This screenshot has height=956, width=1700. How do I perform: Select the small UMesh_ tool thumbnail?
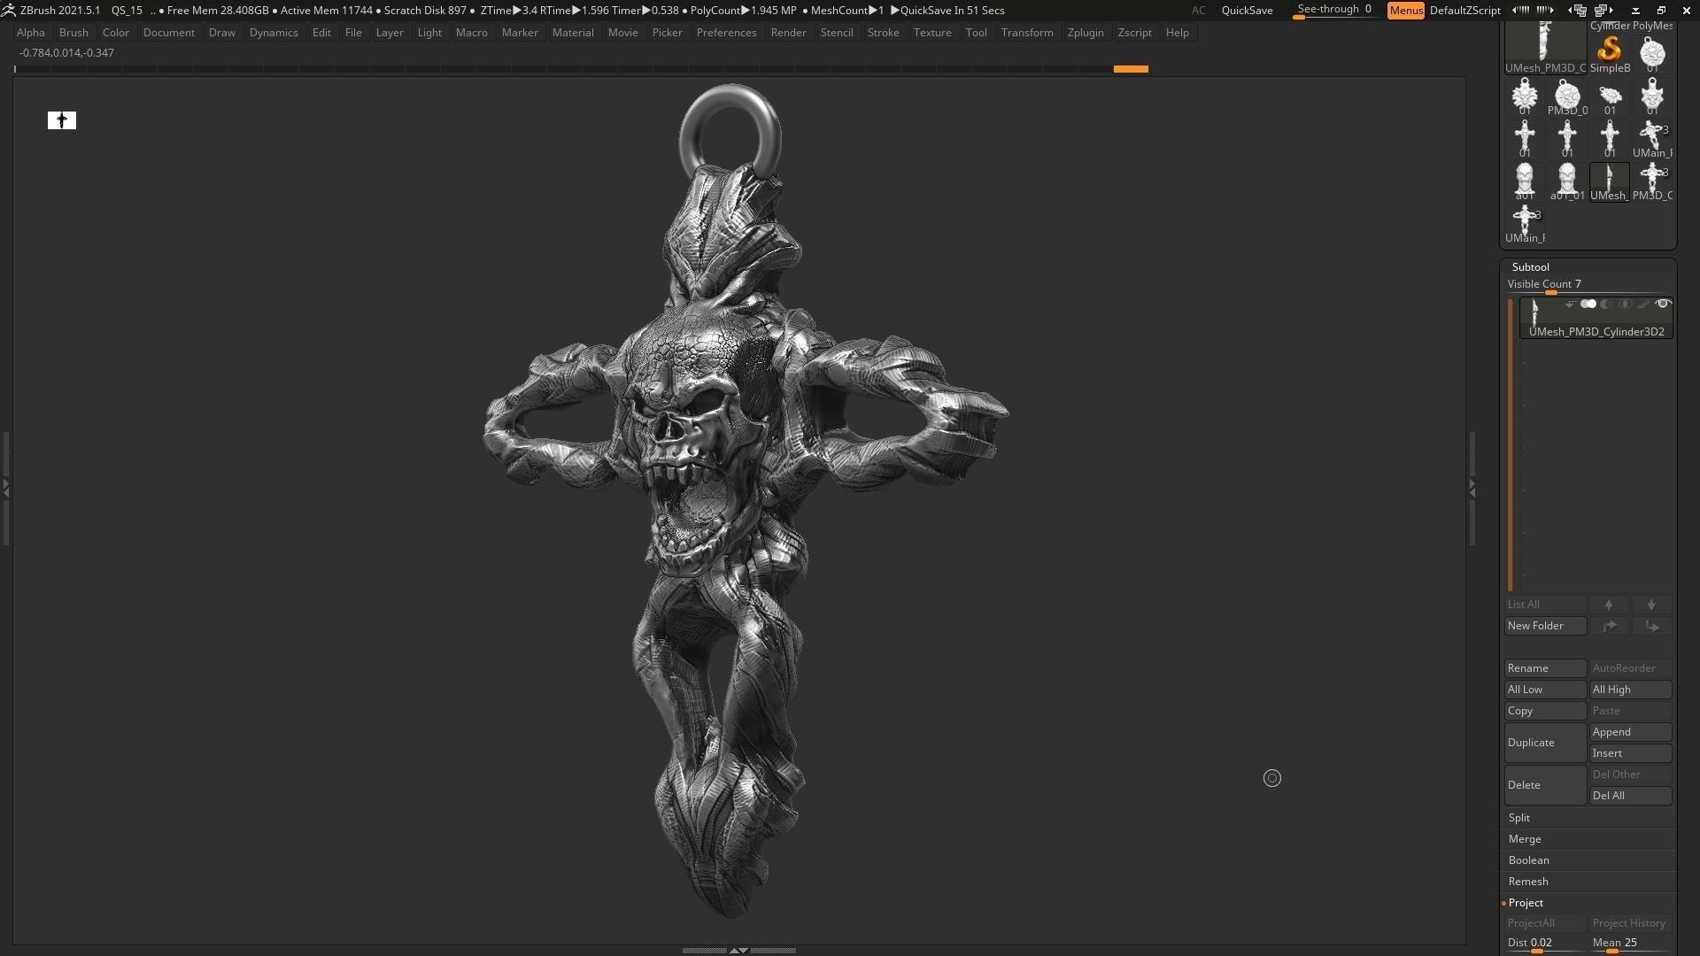[1610, 181]
